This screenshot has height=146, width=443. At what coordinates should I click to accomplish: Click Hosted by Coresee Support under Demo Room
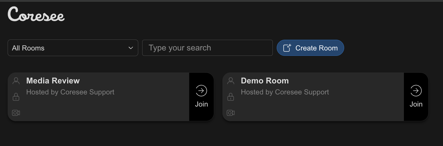pyautogui.click(x=285, y=92)
